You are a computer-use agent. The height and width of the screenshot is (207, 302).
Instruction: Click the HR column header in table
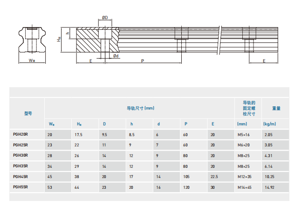point(79,124)
